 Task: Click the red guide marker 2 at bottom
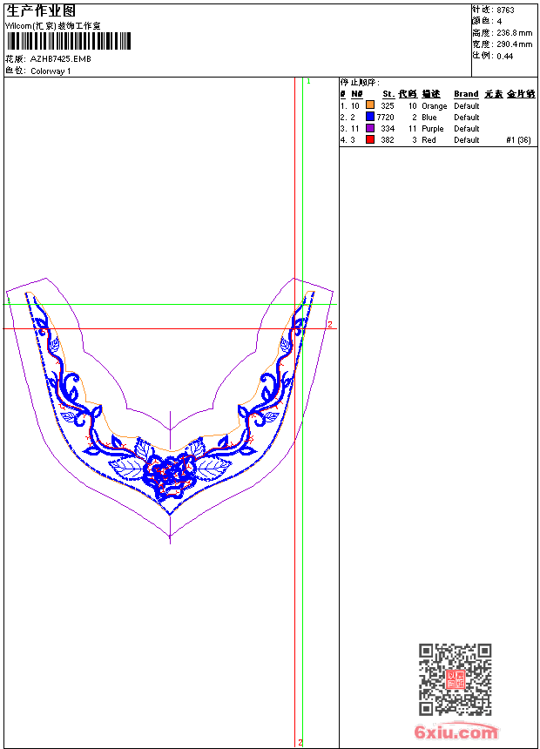[x=300, y=742]
